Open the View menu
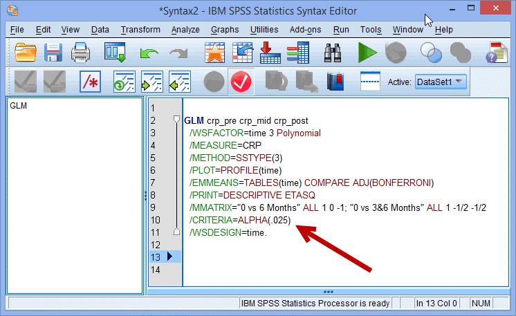516x316 pixels. [70, 30]
